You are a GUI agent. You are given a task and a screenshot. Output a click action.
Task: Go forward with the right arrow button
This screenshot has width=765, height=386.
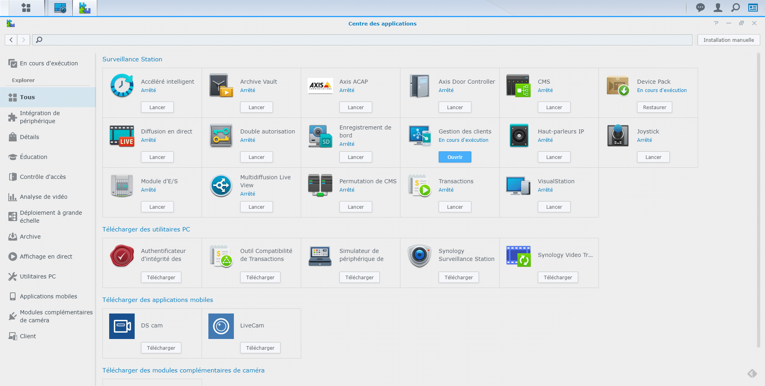pos(24,40)
